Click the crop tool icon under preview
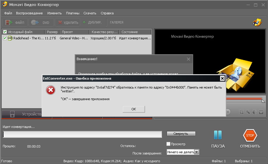 click(x=241, y=112)
